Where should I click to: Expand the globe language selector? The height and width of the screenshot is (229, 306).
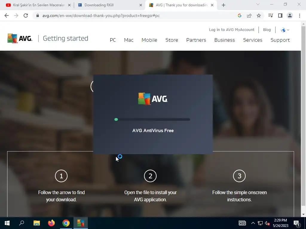(285, 30)
